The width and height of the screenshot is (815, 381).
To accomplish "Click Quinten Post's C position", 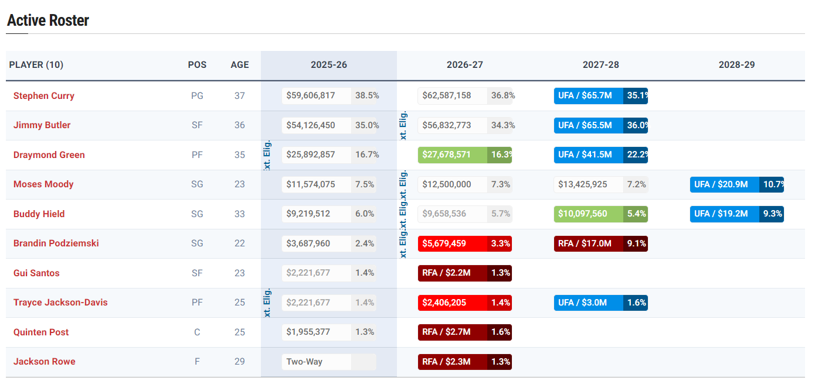I will coord(197,332).
